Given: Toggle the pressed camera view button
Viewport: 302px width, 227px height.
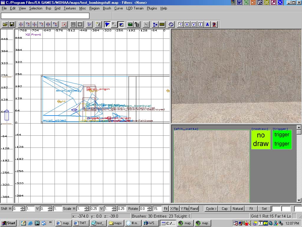Looking at the screenshot, I should [121, 25].
